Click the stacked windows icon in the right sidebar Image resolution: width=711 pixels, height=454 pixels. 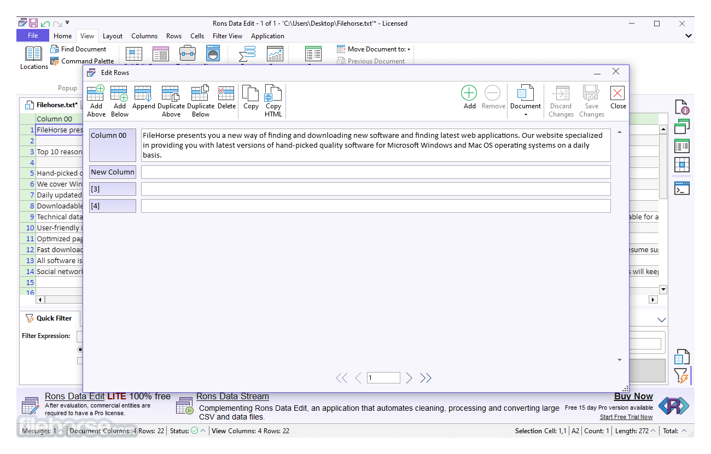[x=681, y=126]
